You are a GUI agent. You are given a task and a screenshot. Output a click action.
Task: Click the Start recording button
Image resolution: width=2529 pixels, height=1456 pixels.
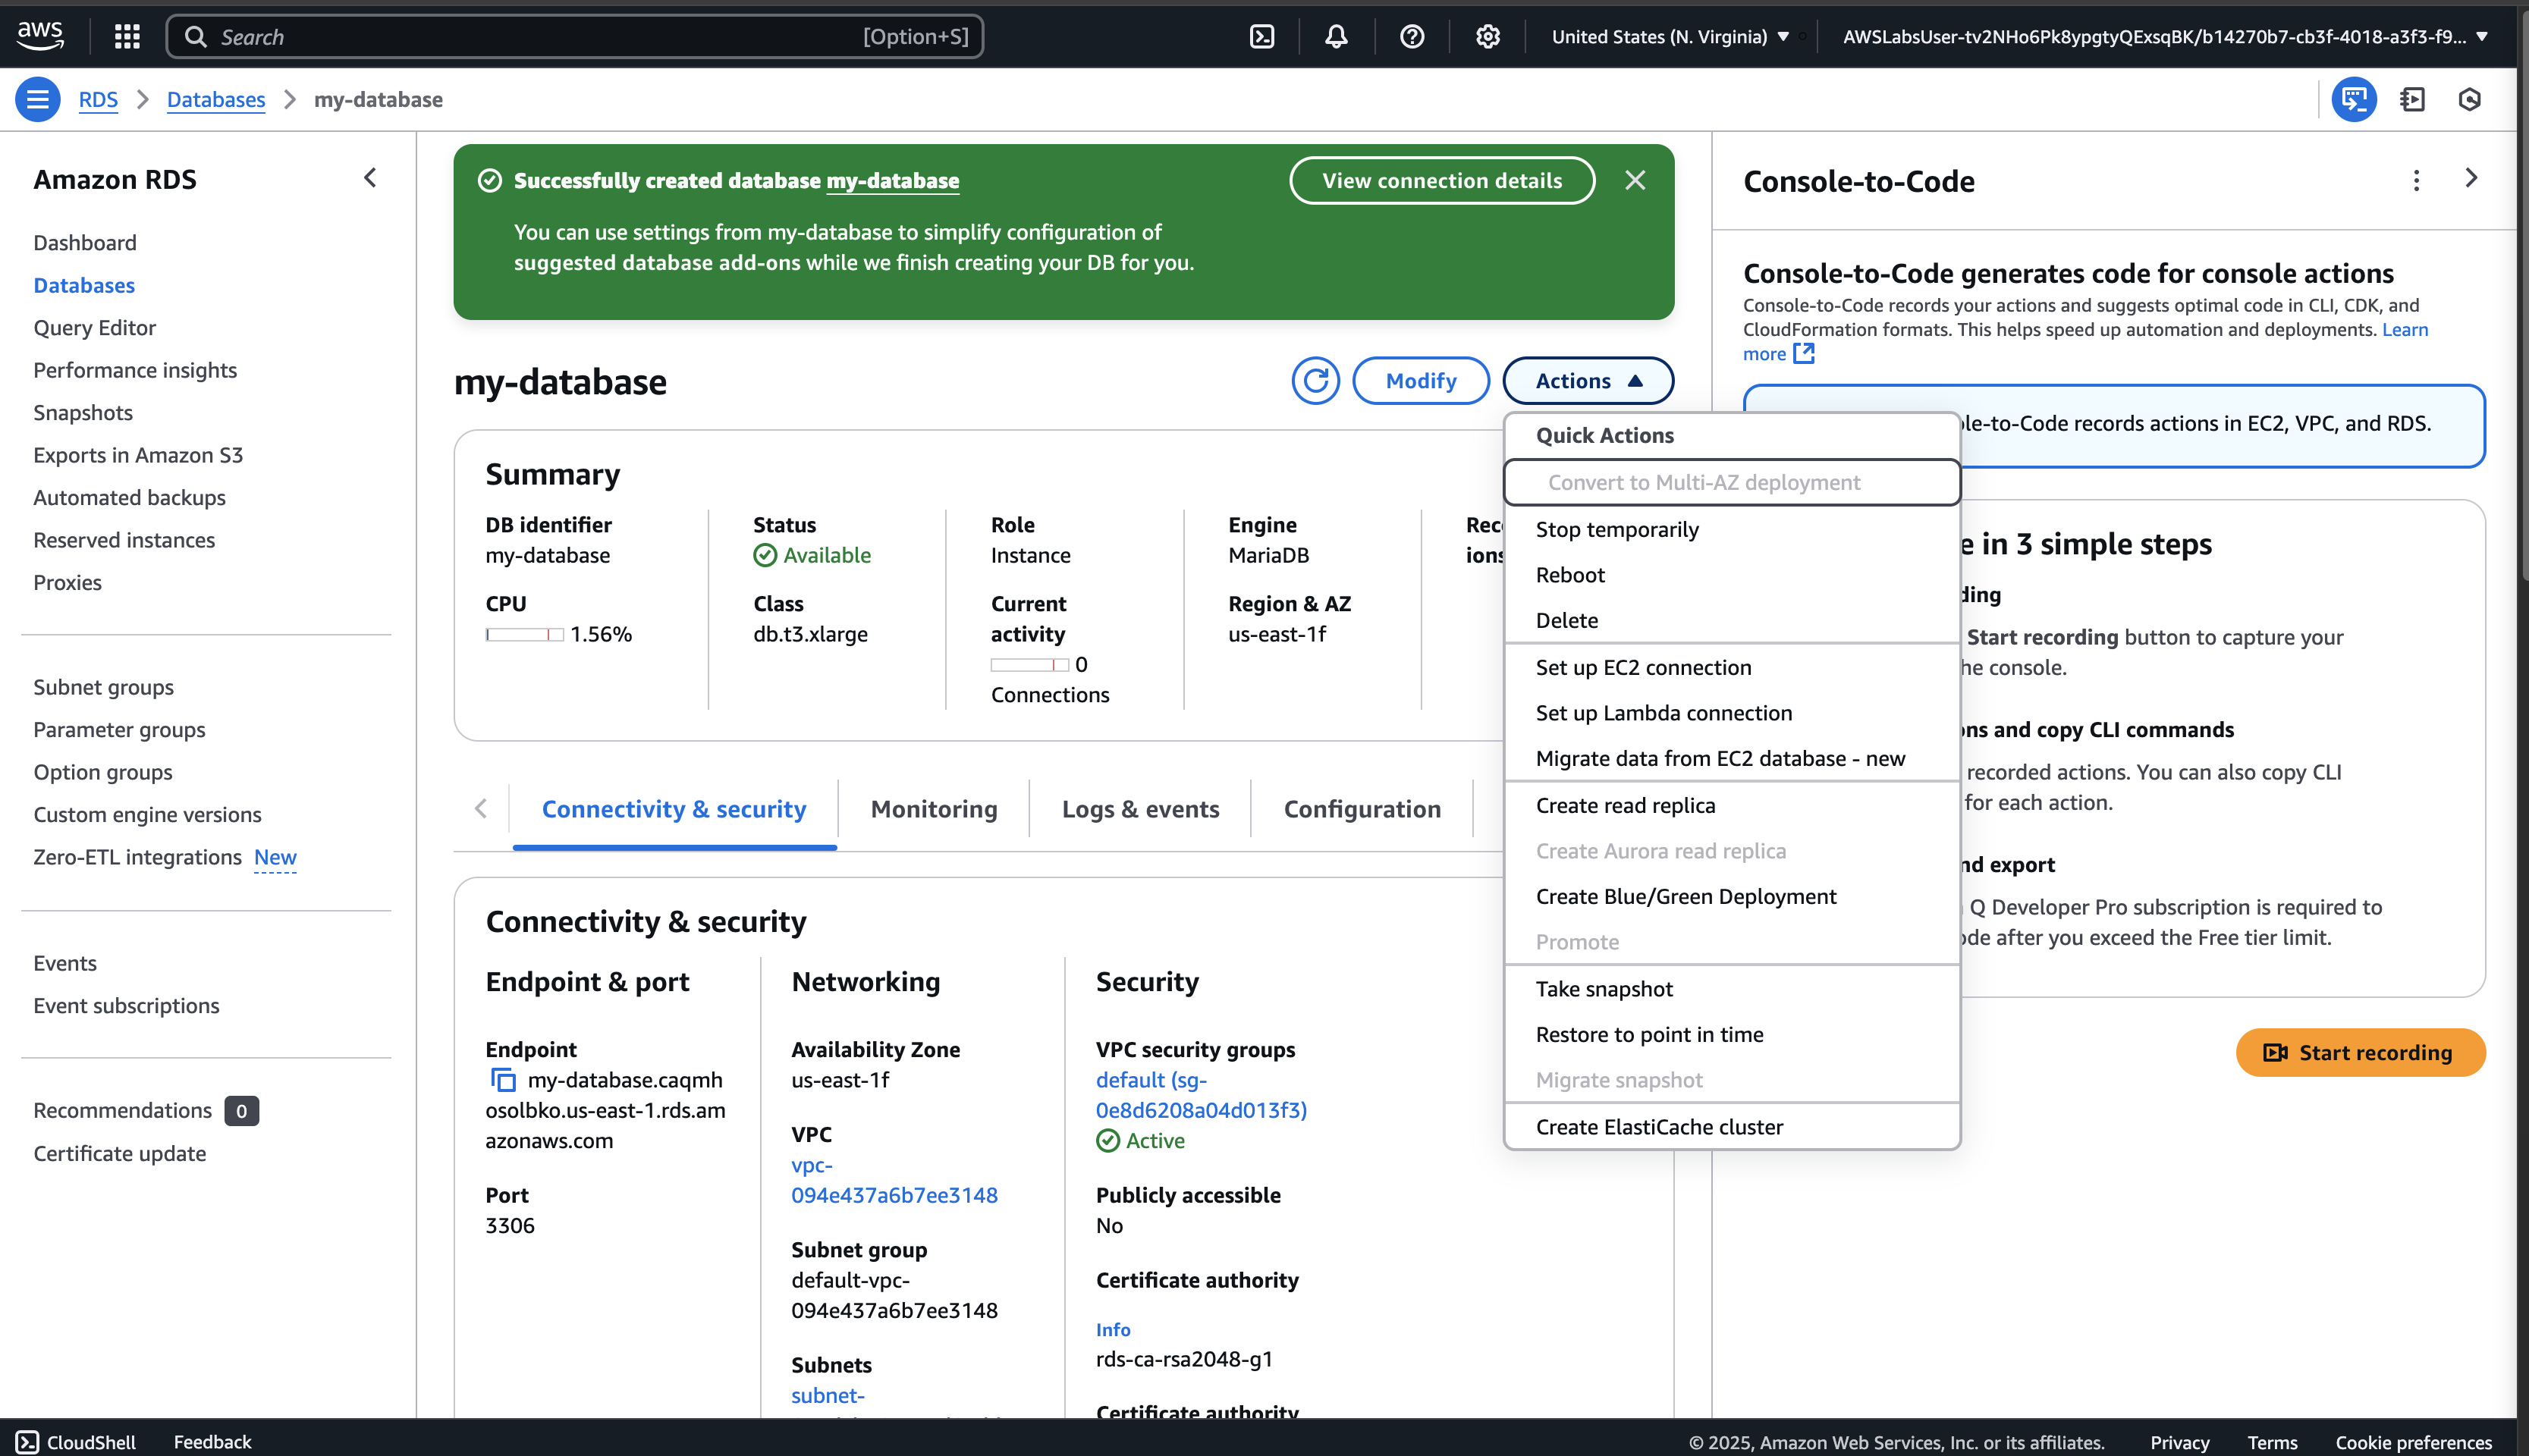pos(2360,1053)
